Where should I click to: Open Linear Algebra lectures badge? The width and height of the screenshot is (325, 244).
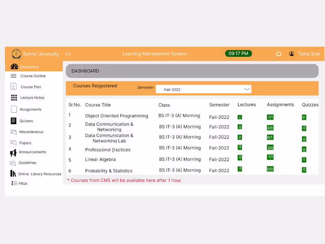(240, 157)
